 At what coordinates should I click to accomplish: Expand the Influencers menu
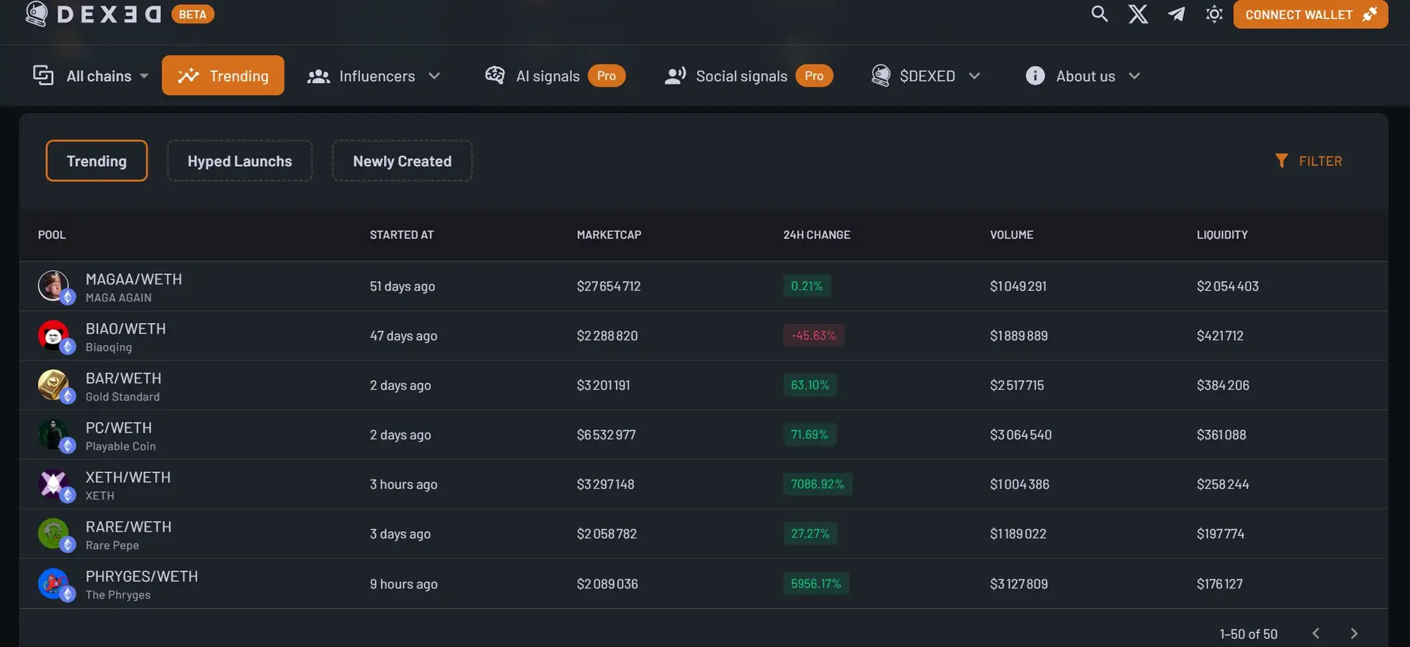click(x=374, y=76)
